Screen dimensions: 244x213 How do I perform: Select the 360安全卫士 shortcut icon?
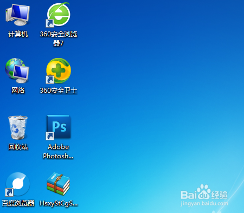pos(59,71)
